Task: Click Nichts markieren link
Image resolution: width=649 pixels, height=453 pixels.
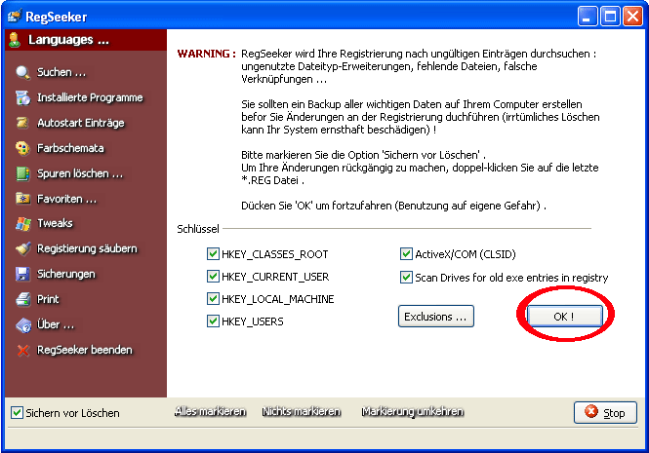Action: pos(302,412)
